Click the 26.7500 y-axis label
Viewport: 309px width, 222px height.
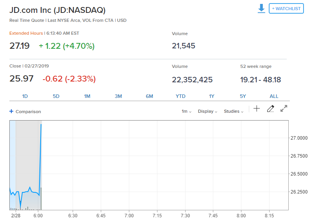[299, 156]
